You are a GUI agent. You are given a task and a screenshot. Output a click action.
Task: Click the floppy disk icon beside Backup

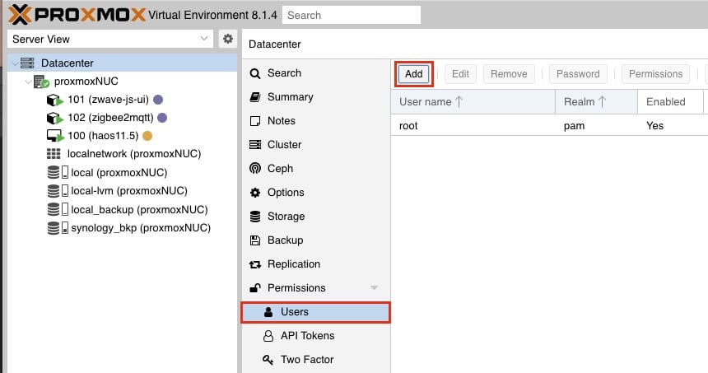pos(255,240)
